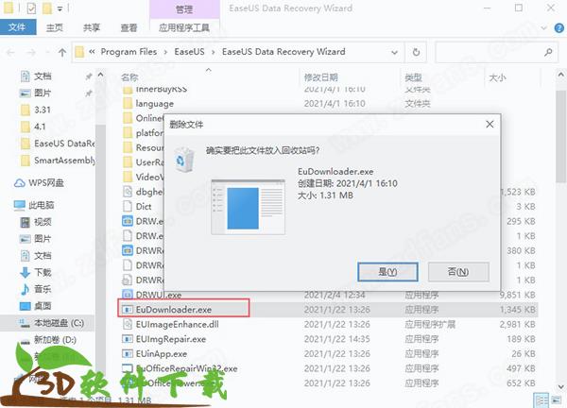This screenshot has height=408, width=567.
Task: Sort by the 大小 column header
Action: [x=498, y=77]
